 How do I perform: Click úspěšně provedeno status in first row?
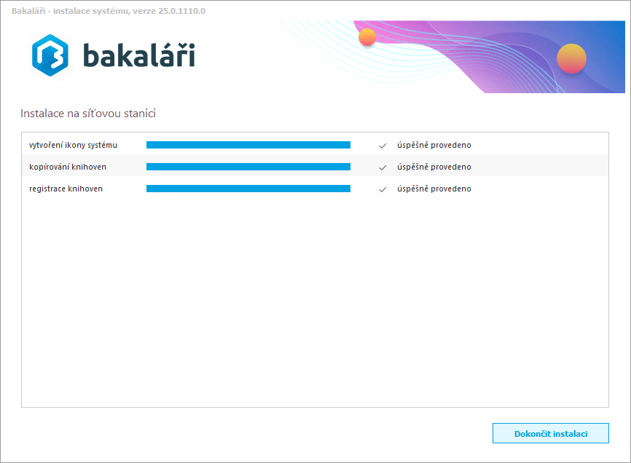click(434, 145)
